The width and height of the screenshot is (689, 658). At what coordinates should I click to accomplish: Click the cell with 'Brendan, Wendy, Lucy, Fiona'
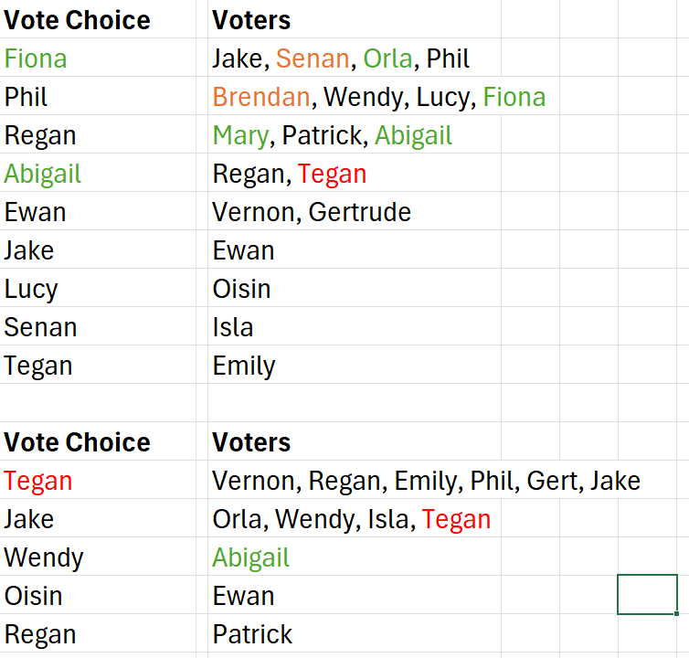(x=355, y=96)
